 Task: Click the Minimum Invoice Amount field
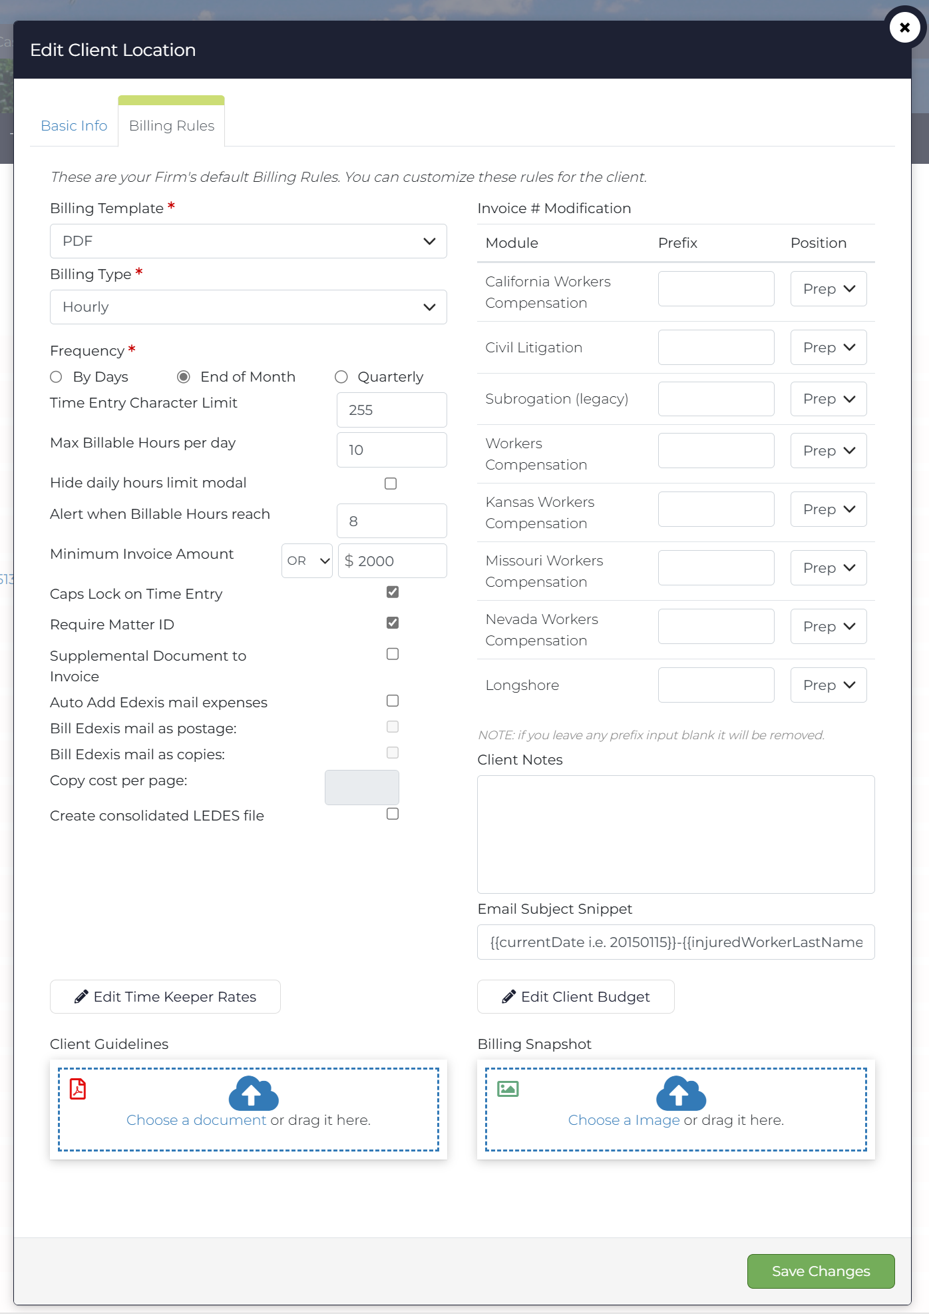[393, 561]
